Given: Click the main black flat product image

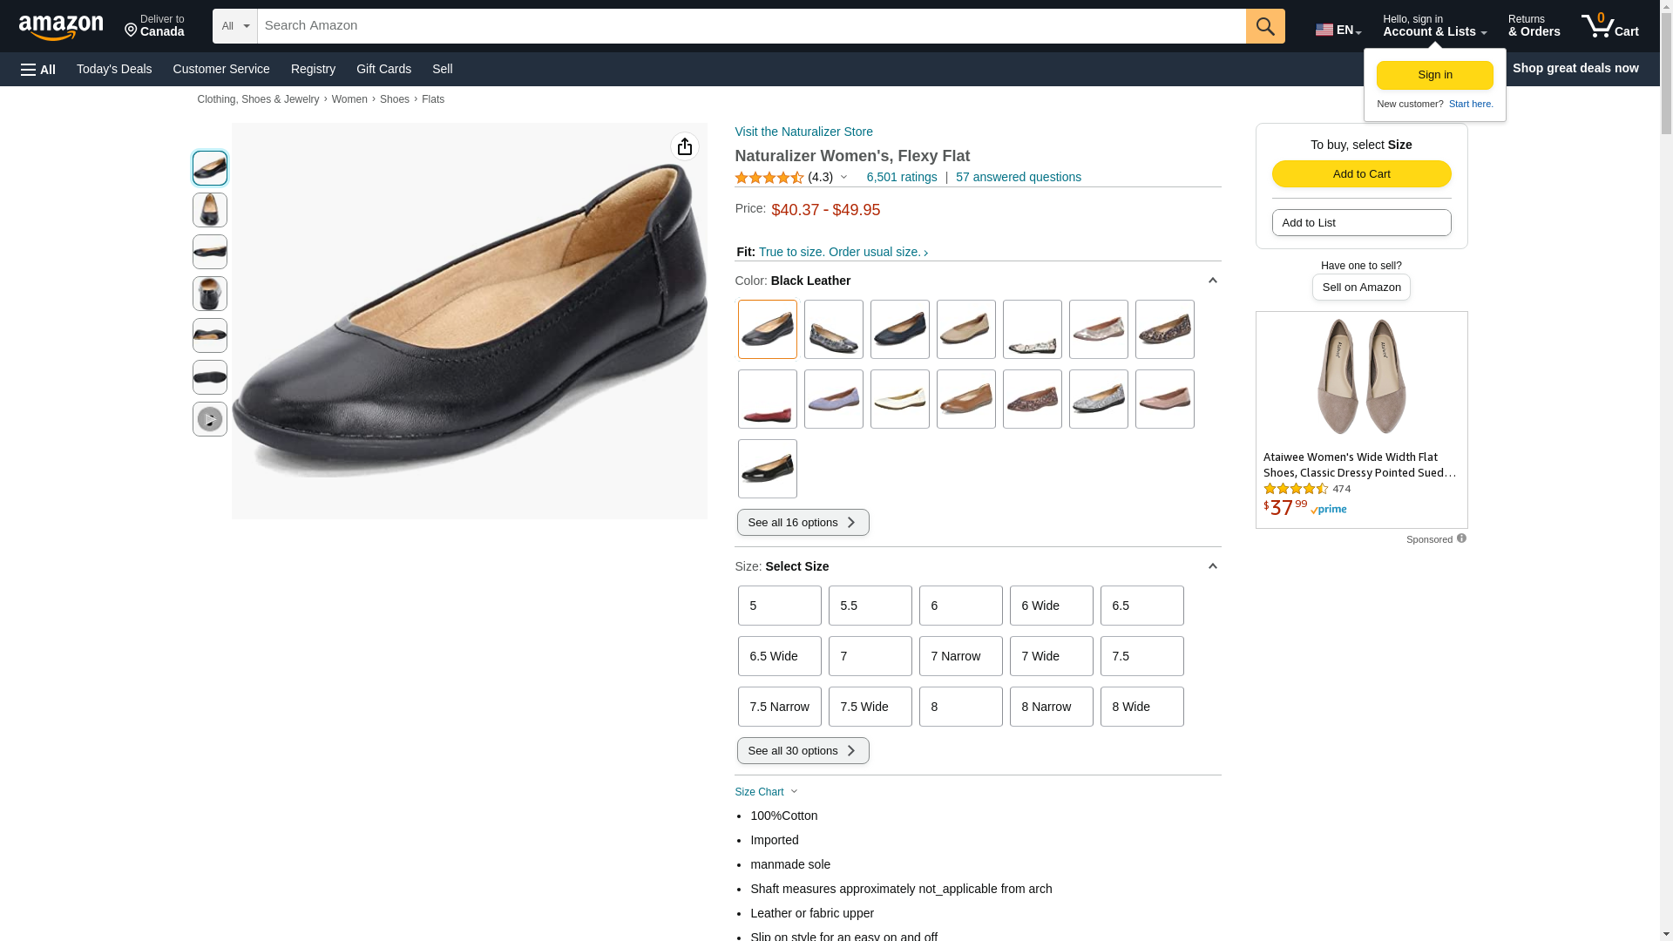Looking at the screenshot, I should click(x=470, y=321).
